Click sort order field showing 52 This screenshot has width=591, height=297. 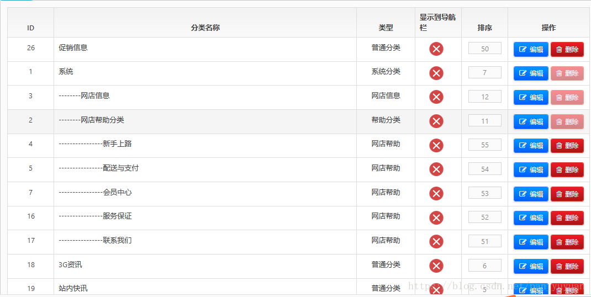(x=485, y=217)
